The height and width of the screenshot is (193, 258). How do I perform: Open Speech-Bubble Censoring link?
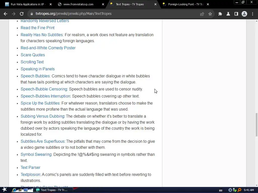point(44,89)
